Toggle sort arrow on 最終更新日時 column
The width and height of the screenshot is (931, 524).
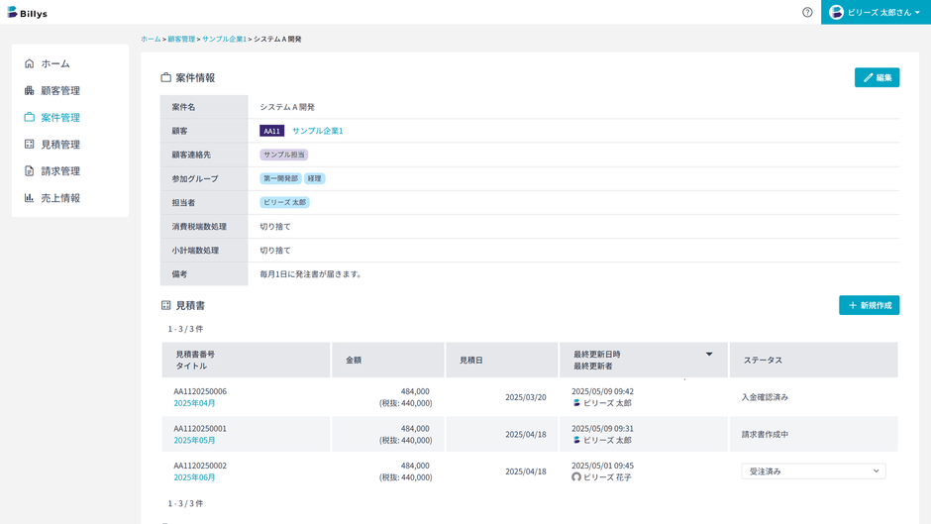coord(709,355)
